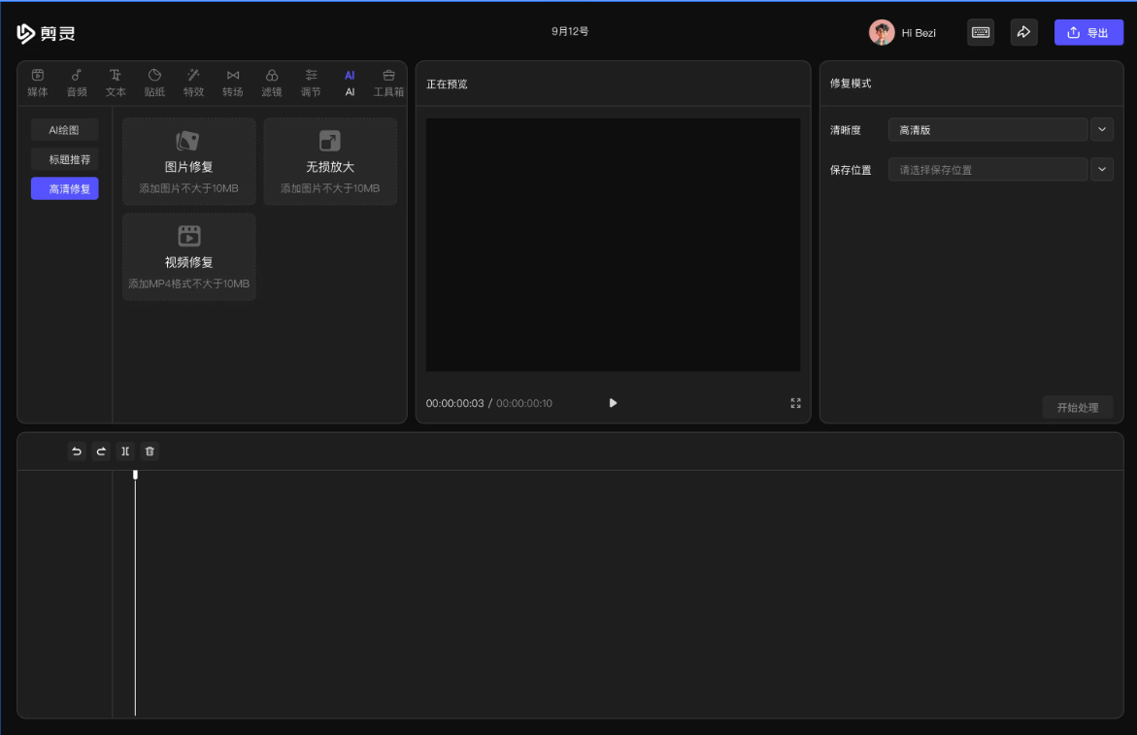Play the preview video
Viewport: 1137px width, 735px height.
pyautogui.click(x=613, y=403)
